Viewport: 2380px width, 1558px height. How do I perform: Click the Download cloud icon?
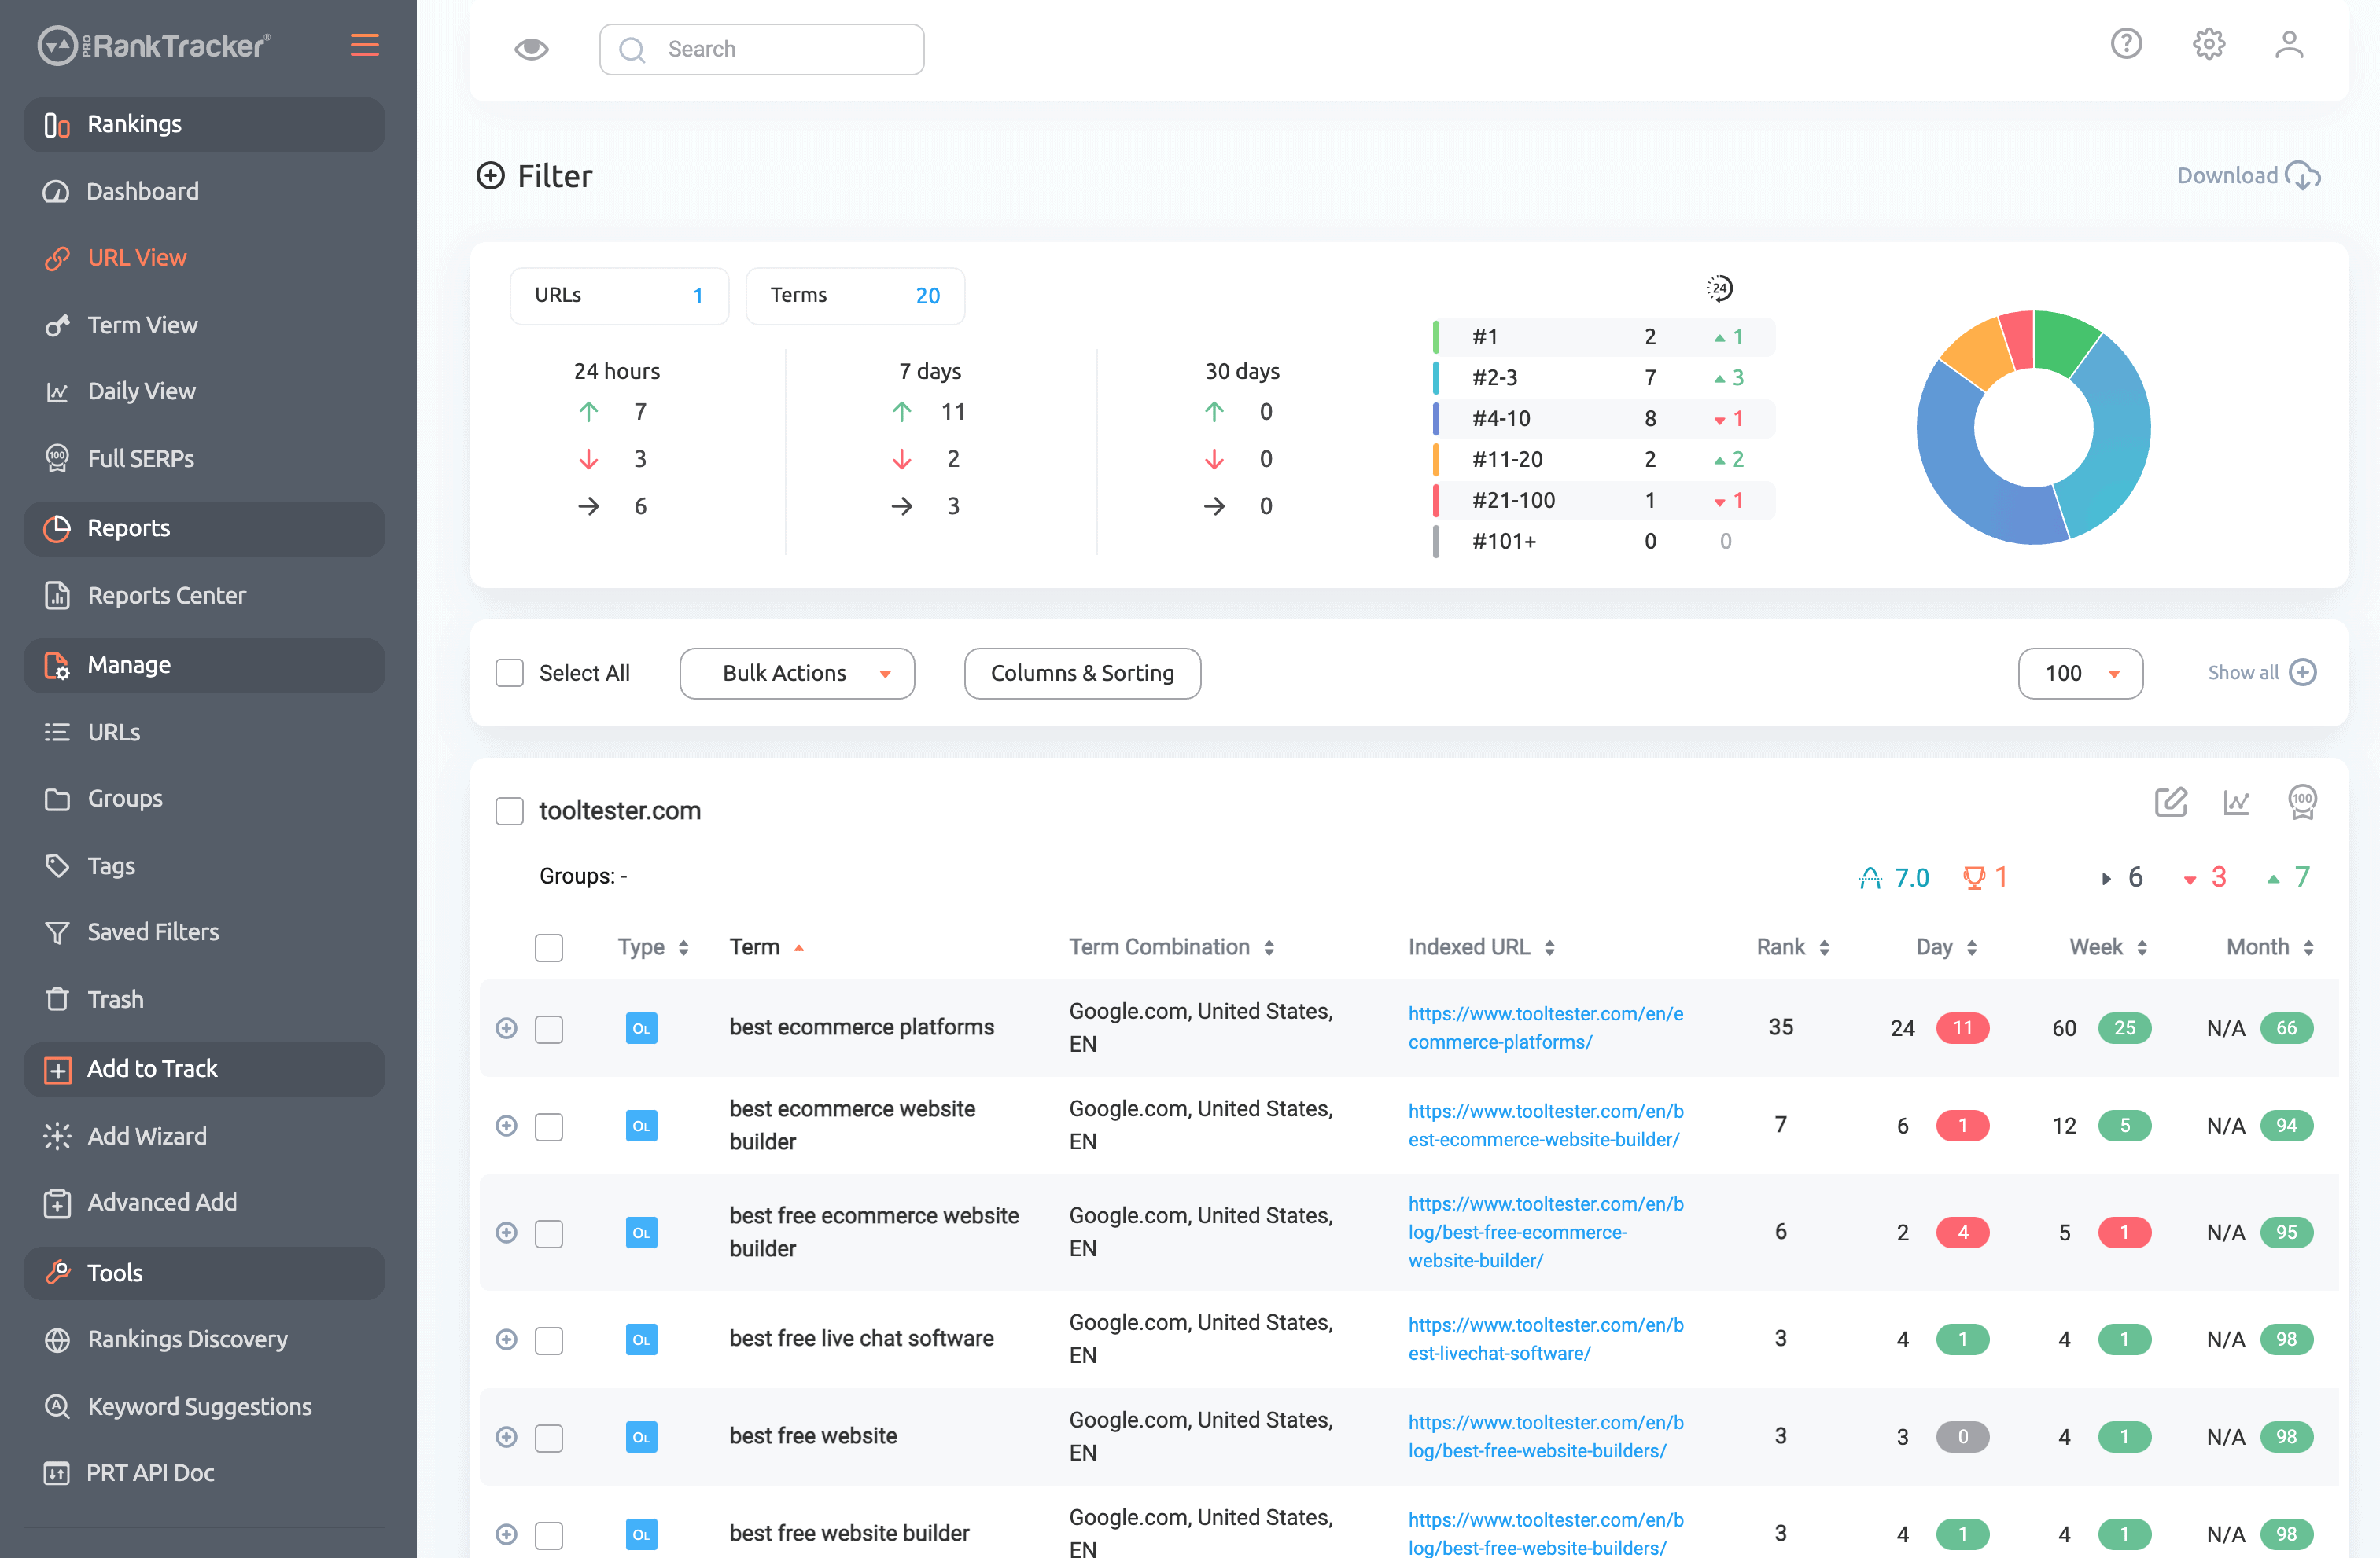point(2303,176)
